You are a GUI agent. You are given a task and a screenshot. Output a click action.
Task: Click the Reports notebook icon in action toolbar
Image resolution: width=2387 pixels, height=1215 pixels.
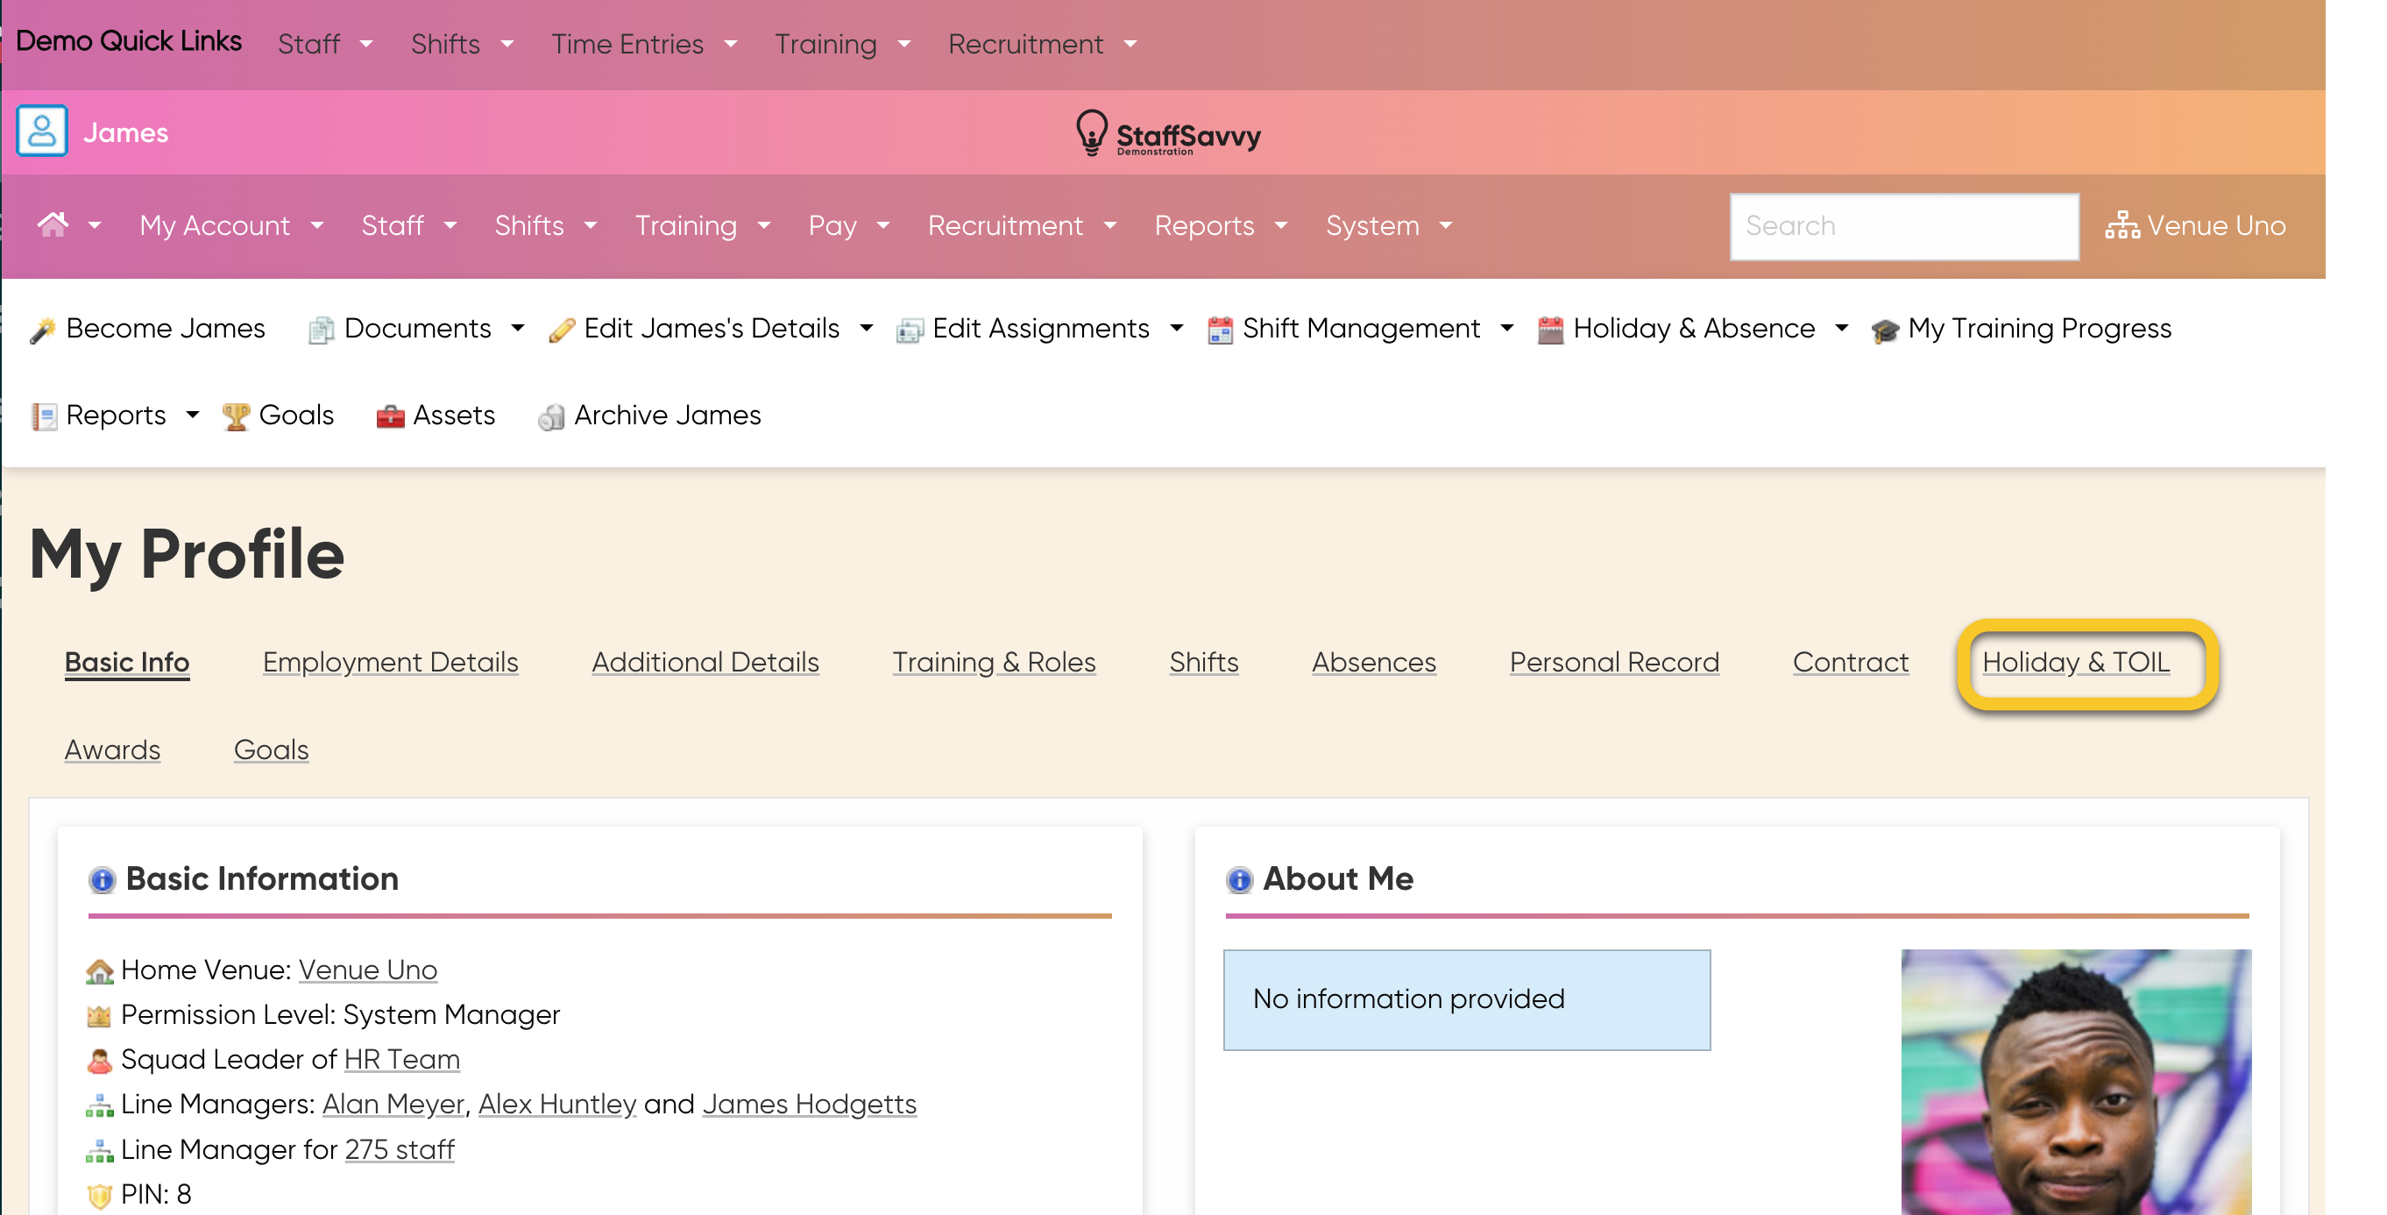click(44, 416)
